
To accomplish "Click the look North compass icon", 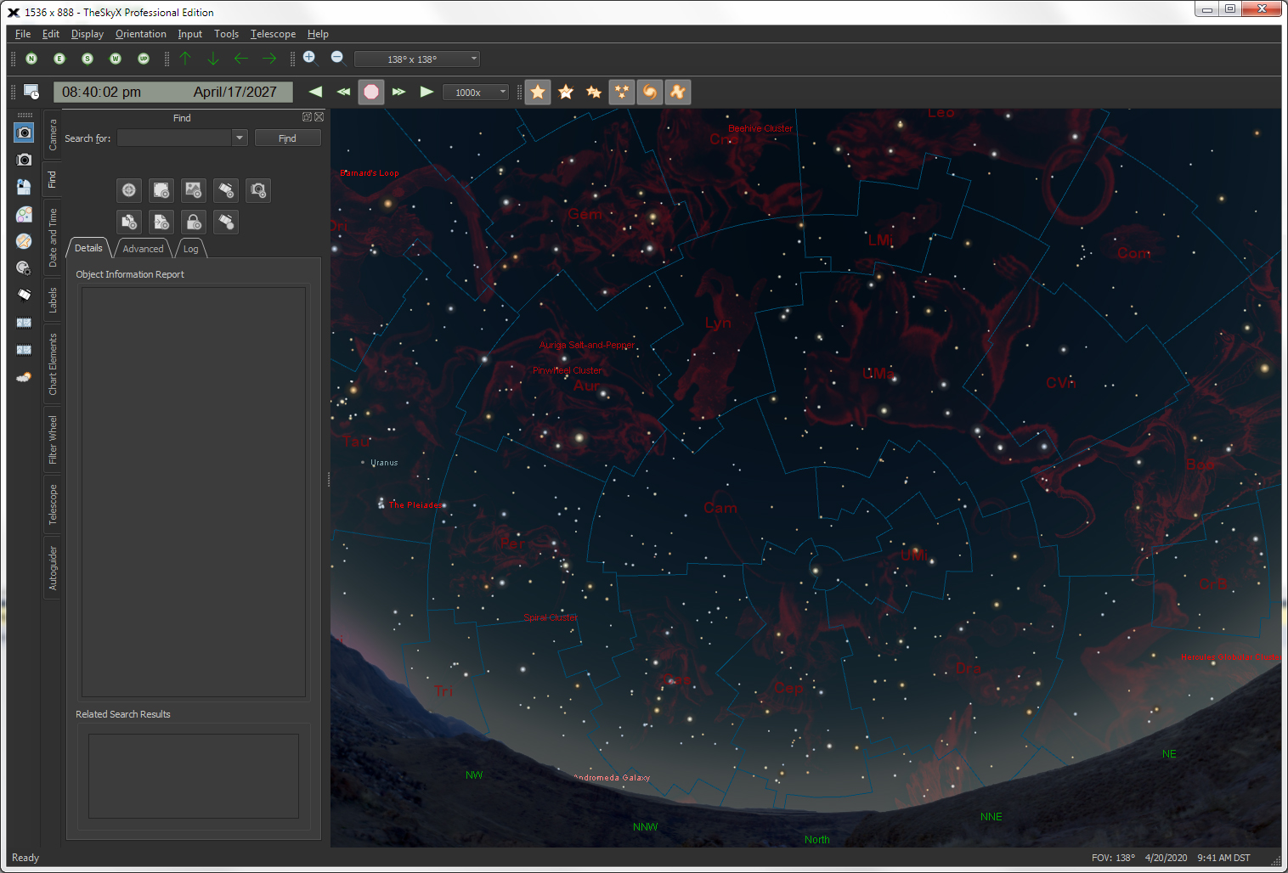I will tap(31, 59).
